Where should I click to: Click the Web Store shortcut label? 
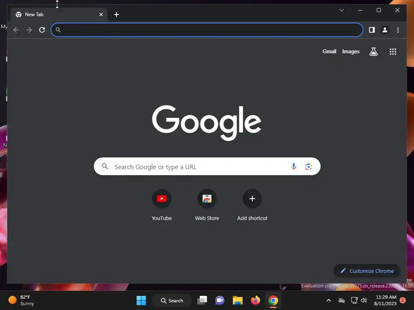[x=207, y=218]
